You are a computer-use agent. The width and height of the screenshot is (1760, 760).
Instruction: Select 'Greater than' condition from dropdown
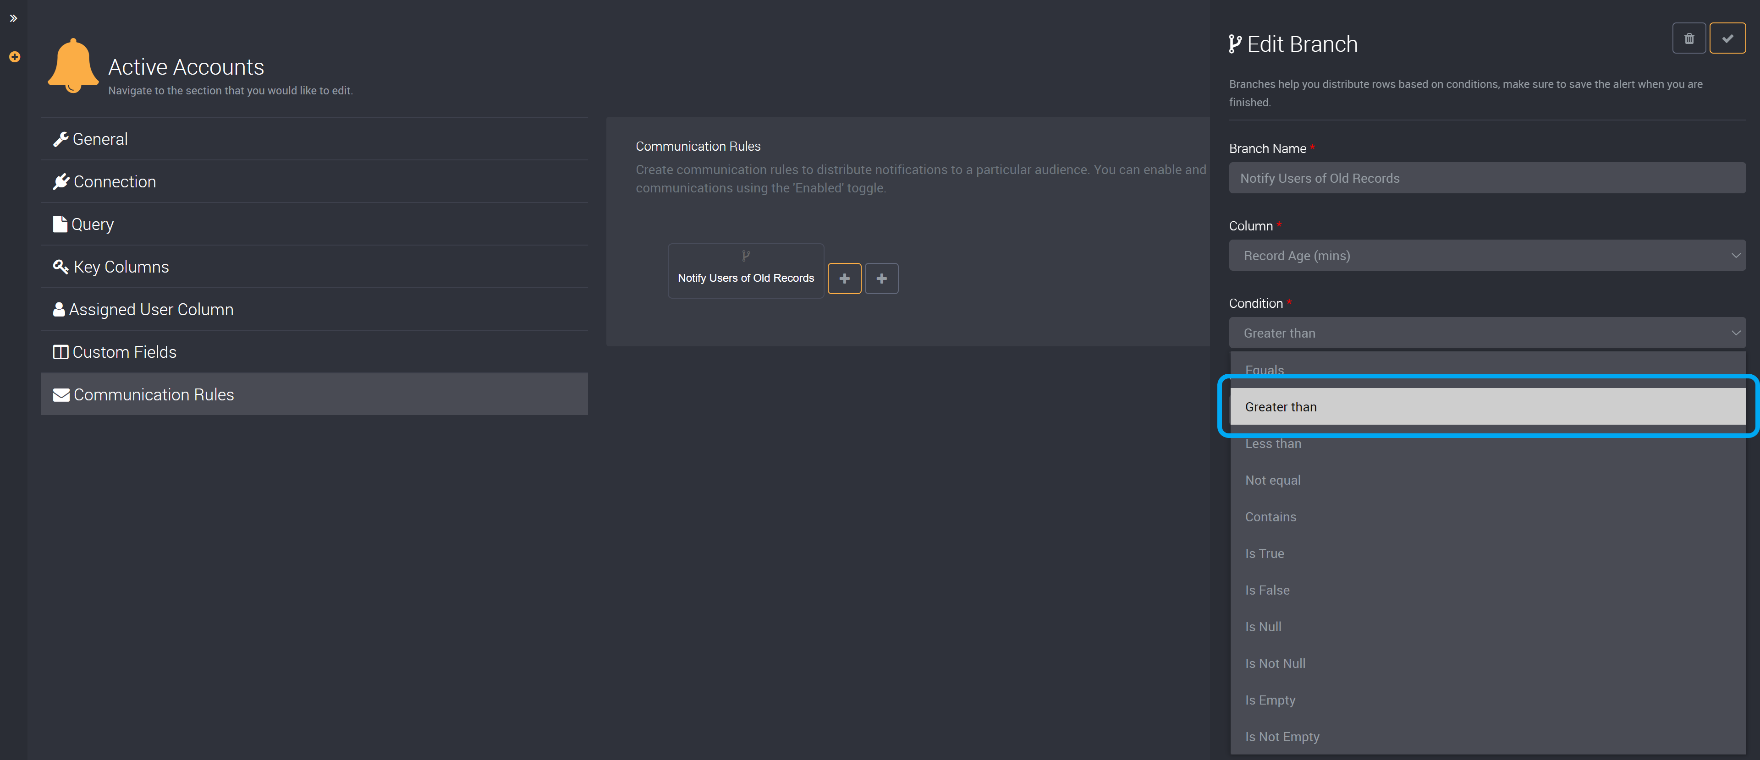[x=1486, y=405]
